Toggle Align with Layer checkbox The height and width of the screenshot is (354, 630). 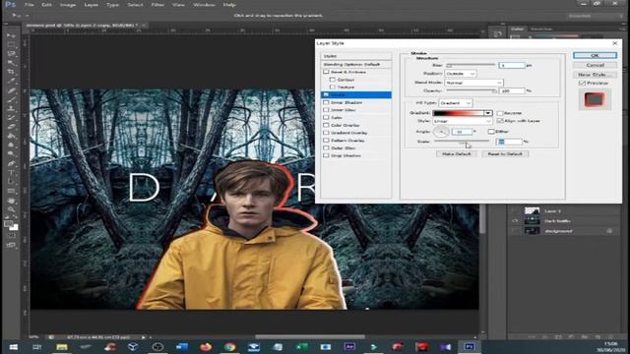(500, 121)
